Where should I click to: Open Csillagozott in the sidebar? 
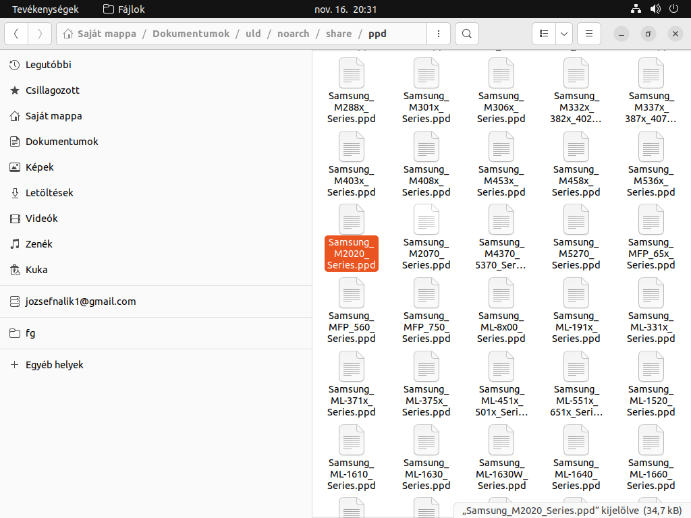tap(156, 90)
